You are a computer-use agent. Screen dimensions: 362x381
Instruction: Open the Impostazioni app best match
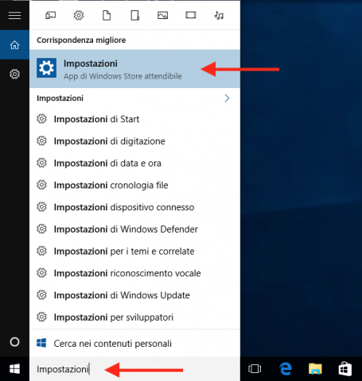pyautogui.click(x=134, y=69)
